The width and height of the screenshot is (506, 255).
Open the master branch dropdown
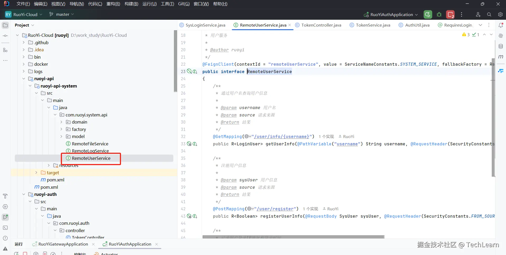pos(62,14)
